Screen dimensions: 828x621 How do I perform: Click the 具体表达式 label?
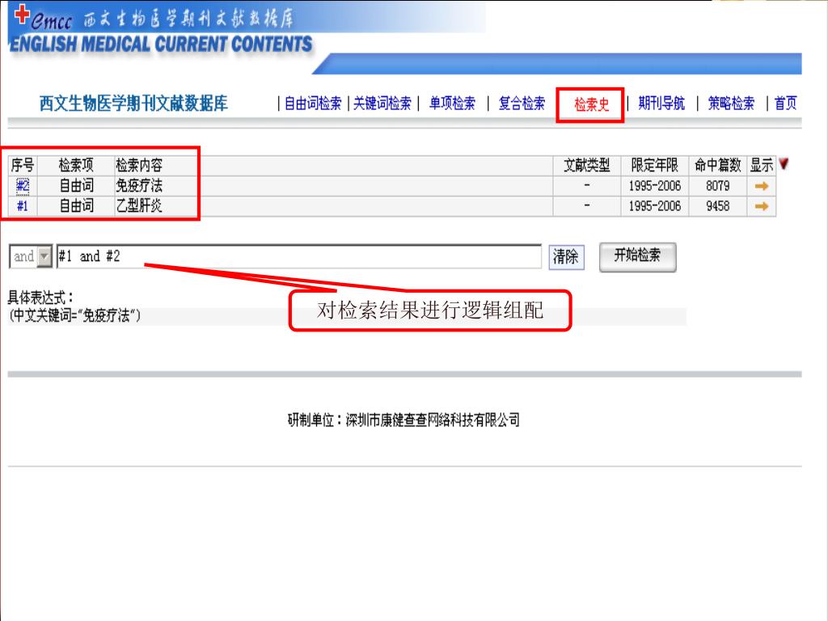coord(40,298)
